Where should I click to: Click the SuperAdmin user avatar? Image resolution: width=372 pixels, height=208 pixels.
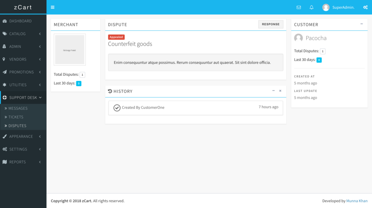click(326, 7)
